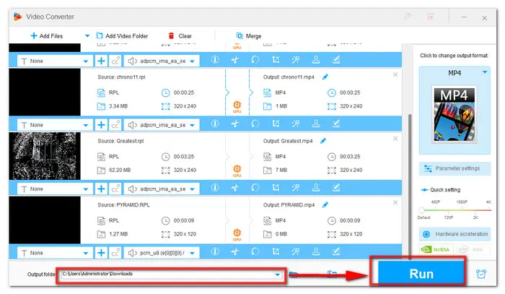Viewport: 505px width, 294px height.
Task: Click the Quick setting resolution slider
Action: [454, 210]
